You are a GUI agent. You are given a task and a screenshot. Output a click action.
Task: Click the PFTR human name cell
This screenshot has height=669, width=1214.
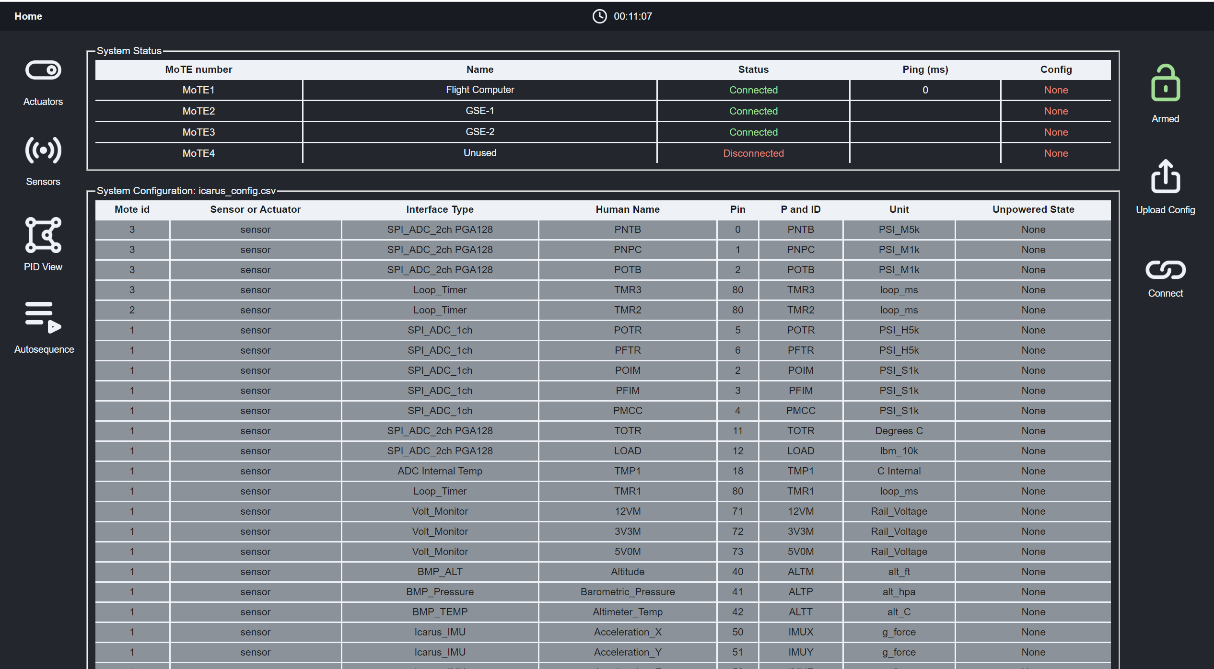coord(628,350)
